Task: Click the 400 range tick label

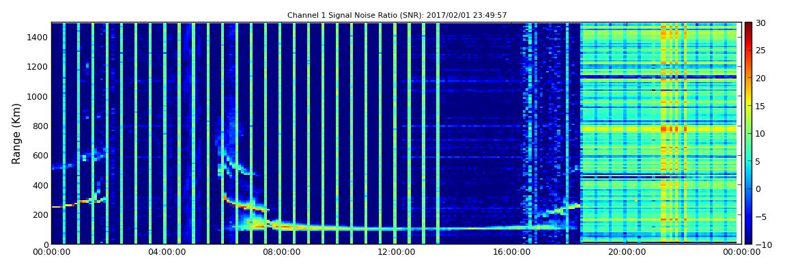Action: [40, 185]
